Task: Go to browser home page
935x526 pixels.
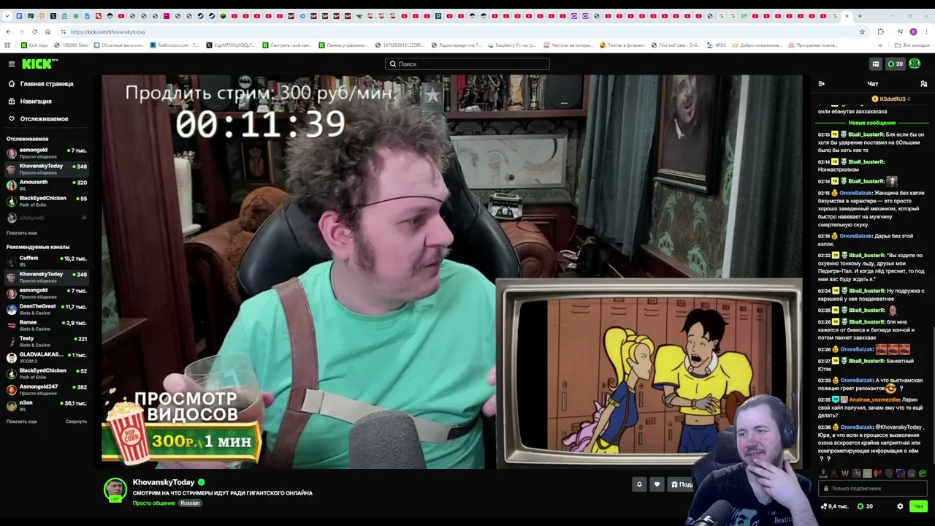Action: (x=47, y=31)
